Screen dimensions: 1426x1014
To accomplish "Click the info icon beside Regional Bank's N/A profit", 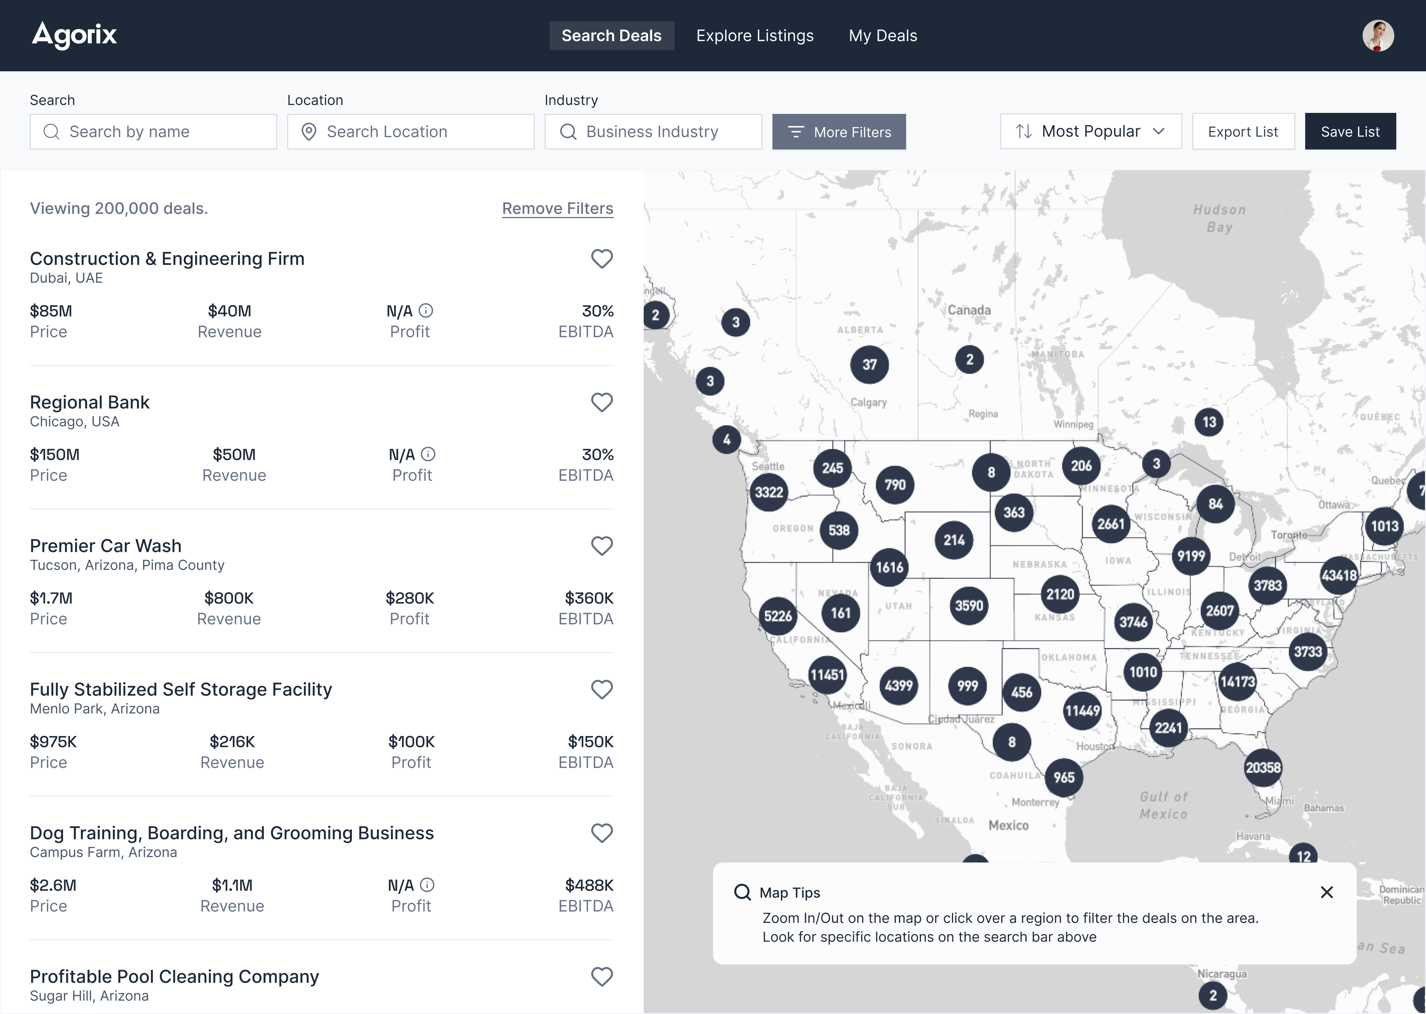I will click(x=428, y=454).
